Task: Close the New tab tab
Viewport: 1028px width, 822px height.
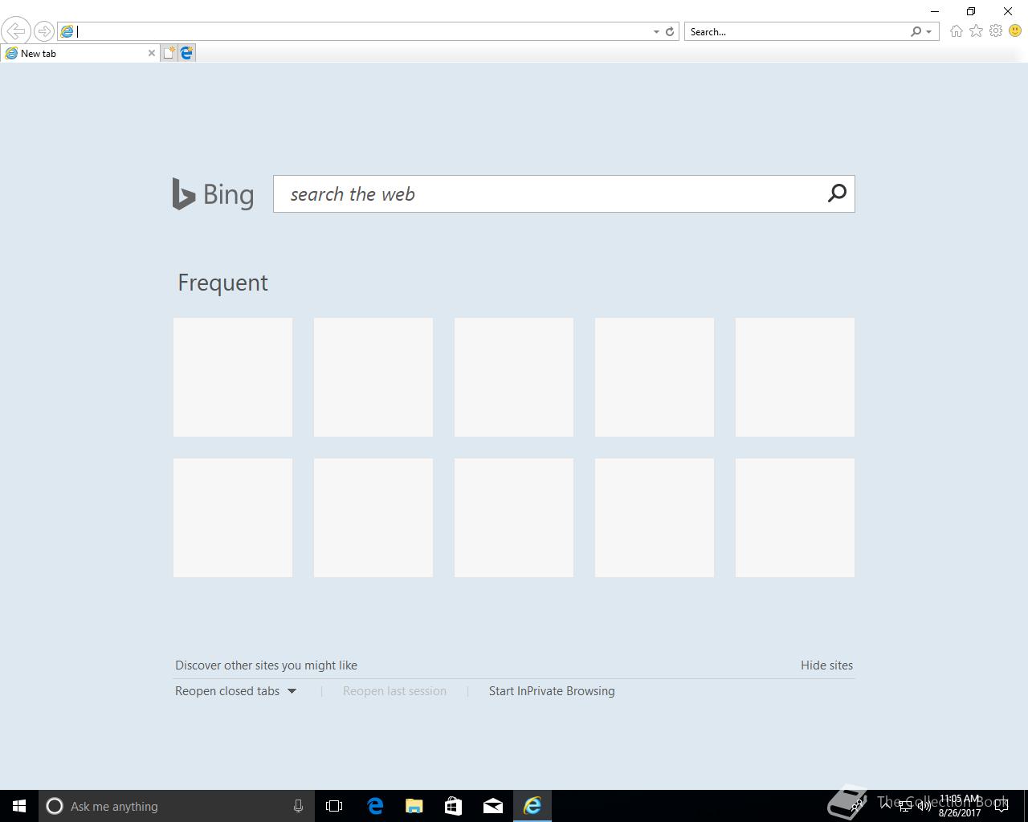Action: (x=151, y=53)
